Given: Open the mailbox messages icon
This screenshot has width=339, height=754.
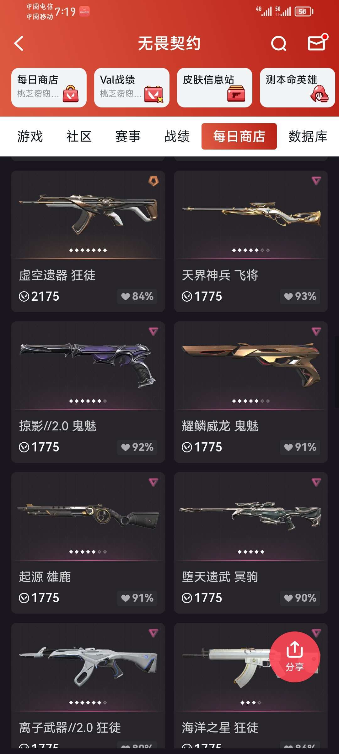Looking at the screenshot, I should coord(317,42).
